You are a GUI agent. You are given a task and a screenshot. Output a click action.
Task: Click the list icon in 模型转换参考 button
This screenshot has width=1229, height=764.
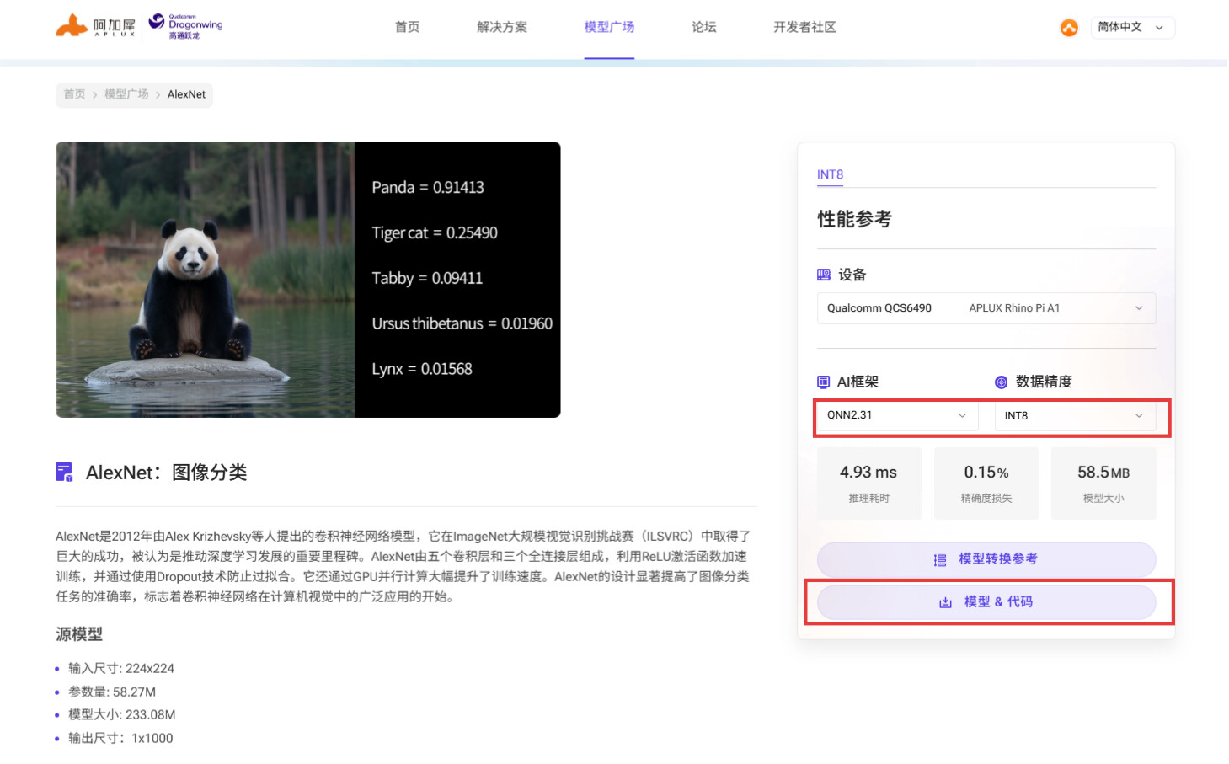tap(940, 560)
